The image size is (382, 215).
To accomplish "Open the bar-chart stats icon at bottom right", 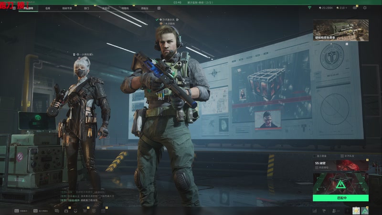I will coord(315,211).
